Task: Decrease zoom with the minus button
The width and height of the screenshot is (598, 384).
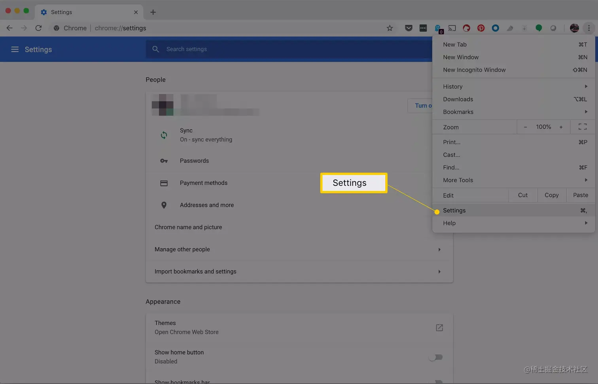Action: tap(525, 127)
